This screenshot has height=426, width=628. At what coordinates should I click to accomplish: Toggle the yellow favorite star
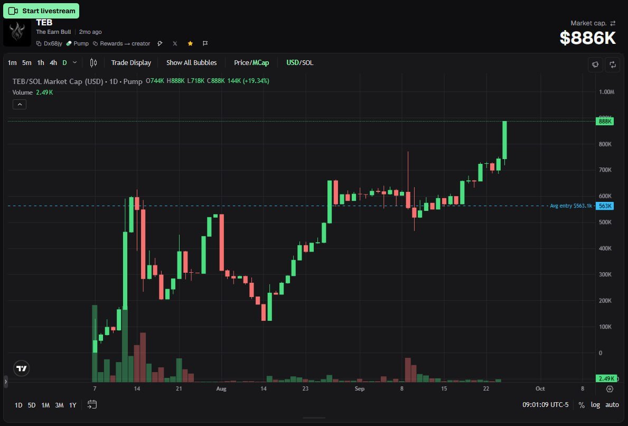pos(190,43)
